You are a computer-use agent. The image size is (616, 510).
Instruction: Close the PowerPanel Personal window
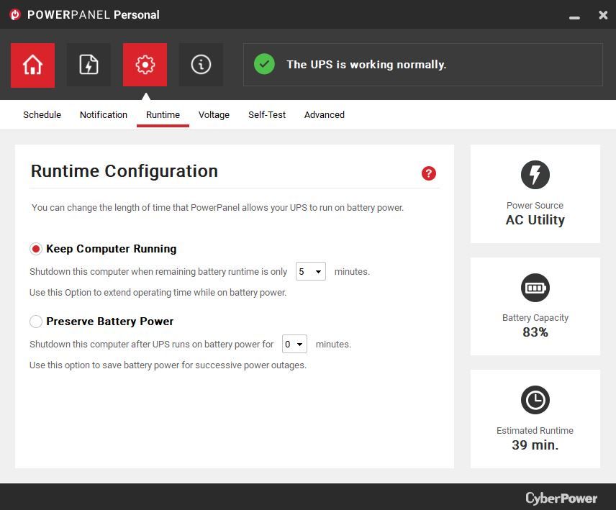(x=603, y=15)
